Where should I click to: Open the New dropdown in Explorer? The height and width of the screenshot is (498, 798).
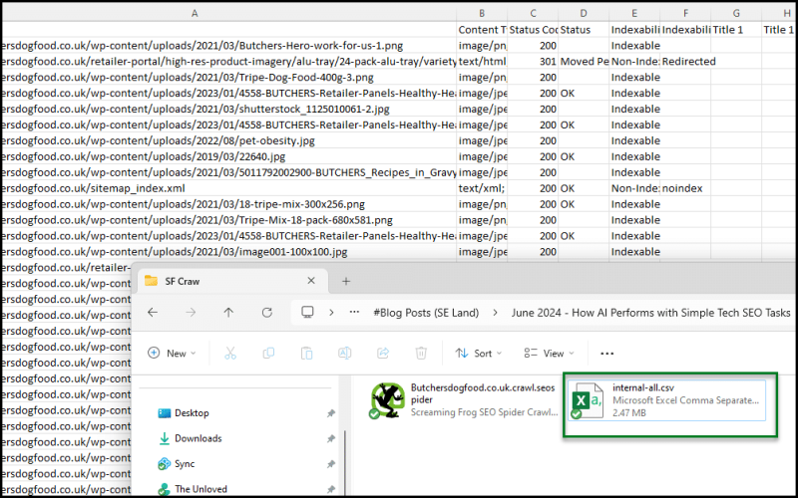tap(172, 354)
